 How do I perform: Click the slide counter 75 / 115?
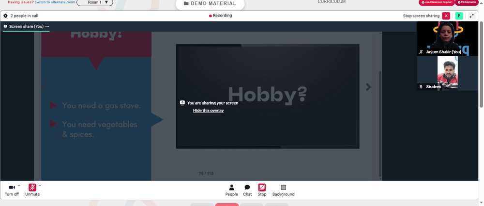(206, 174)
